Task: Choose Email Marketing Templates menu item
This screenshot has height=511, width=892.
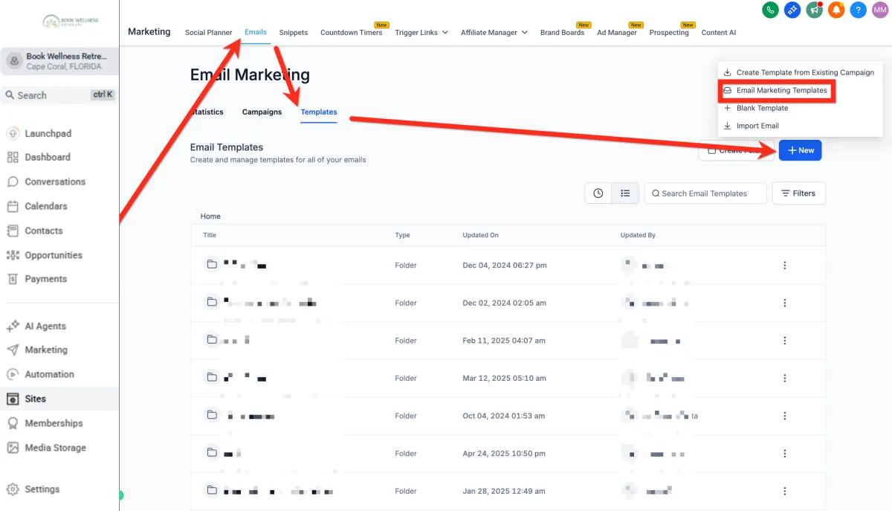Action: coord(775,91)
